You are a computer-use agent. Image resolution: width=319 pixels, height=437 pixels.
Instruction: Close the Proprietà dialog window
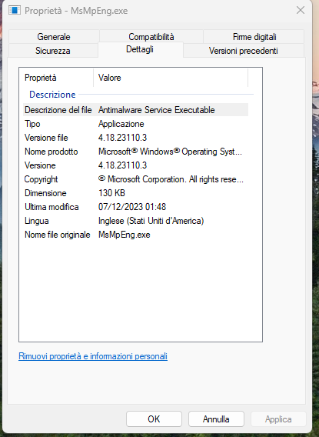coord(301,11)
